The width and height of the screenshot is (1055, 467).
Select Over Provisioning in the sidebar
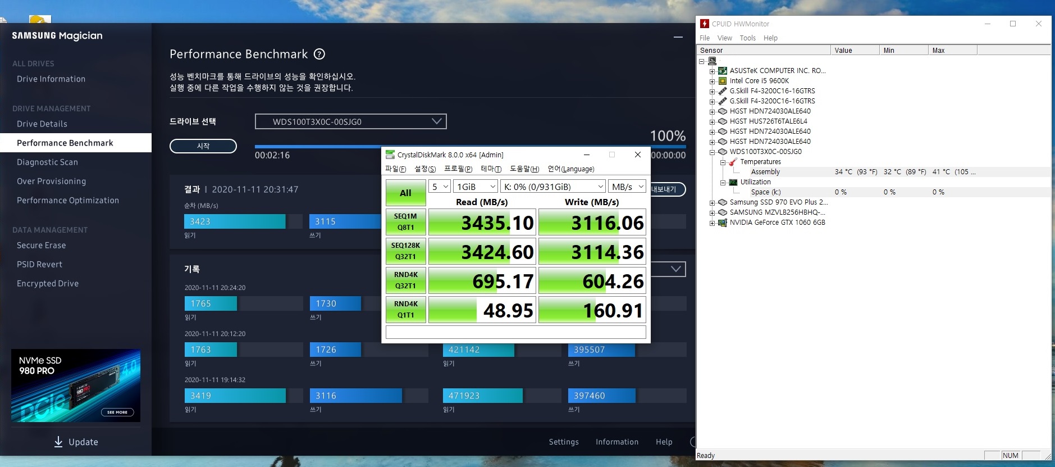coord(52,182)
